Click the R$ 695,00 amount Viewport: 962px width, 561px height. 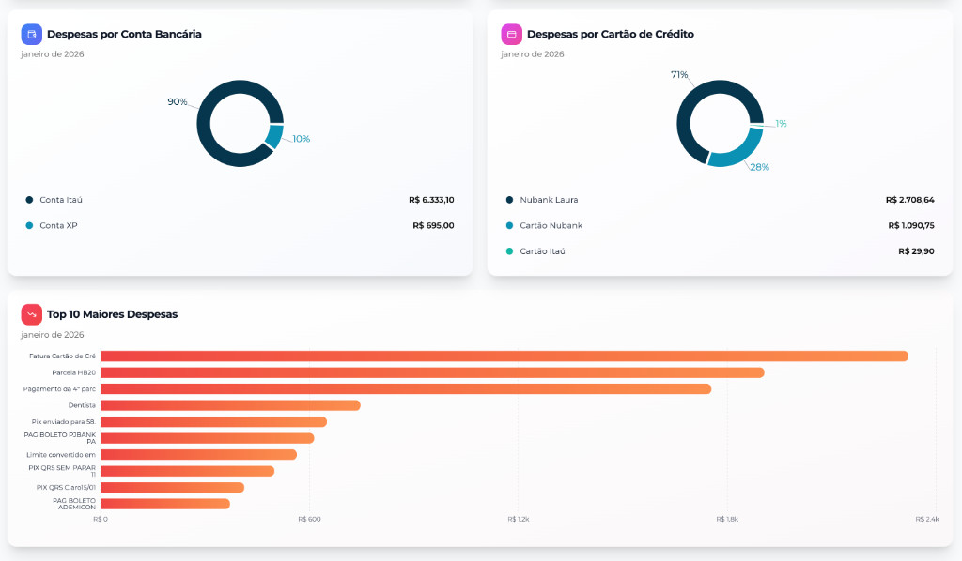tap(433, 225)
